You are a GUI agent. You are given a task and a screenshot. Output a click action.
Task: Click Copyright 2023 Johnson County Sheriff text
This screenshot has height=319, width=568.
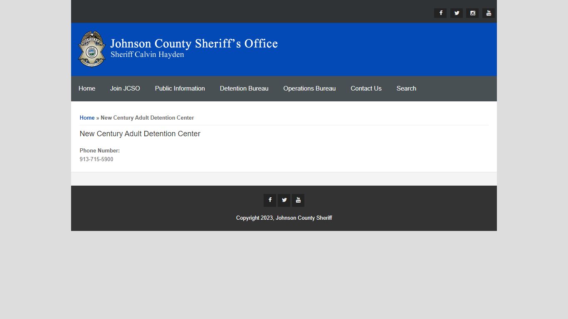(284, 218)
